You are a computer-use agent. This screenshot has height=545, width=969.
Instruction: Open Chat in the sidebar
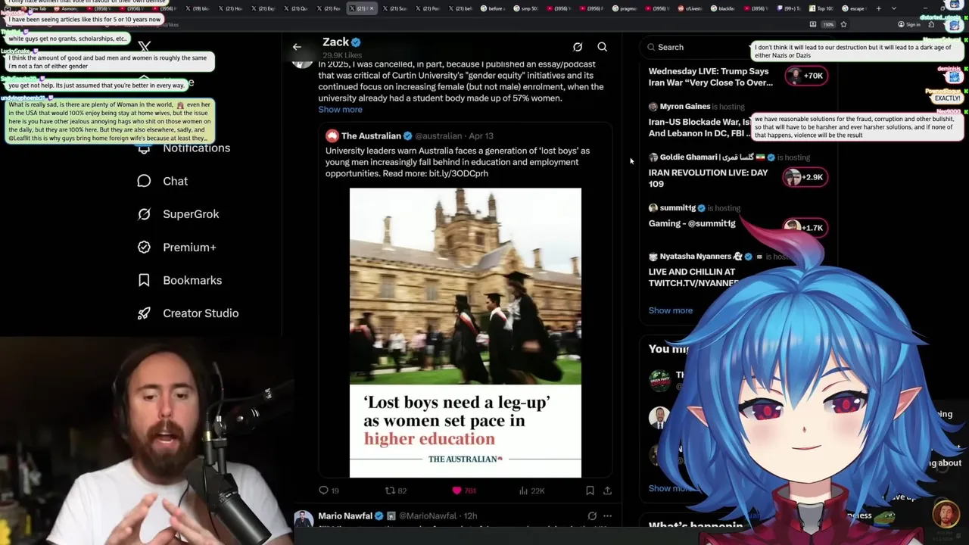point(175,181)
